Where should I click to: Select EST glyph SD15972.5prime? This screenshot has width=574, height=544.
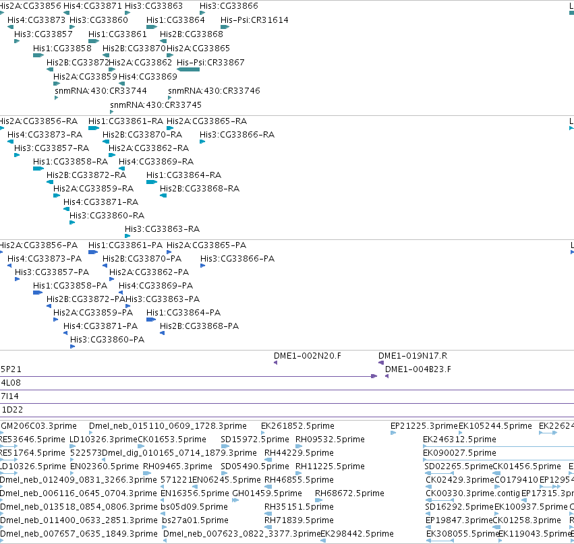point(225,446)
